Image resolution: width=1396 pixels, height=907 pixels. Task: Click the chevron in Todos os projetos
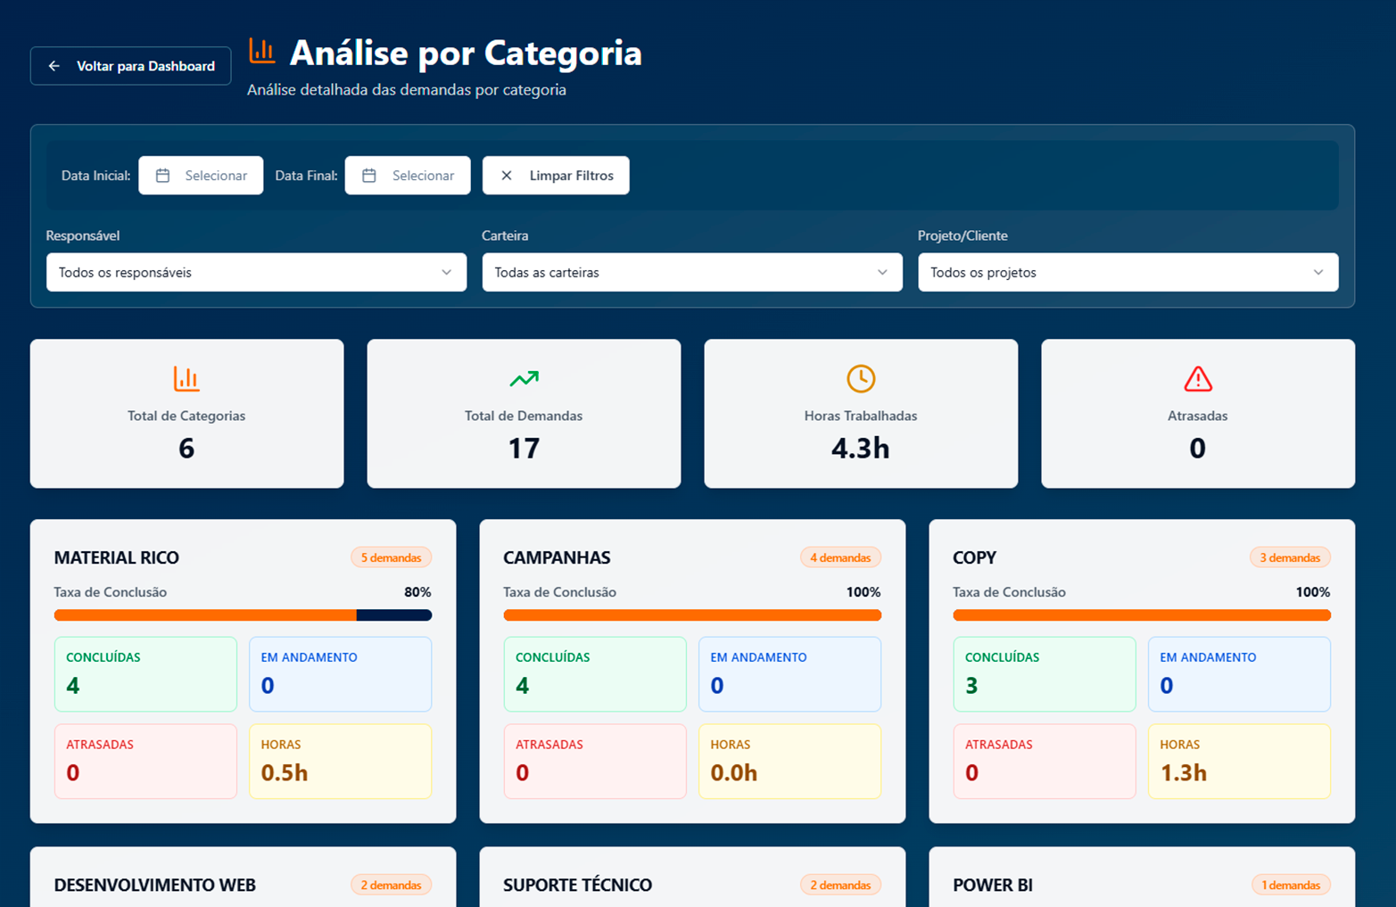click(1318, 272)
